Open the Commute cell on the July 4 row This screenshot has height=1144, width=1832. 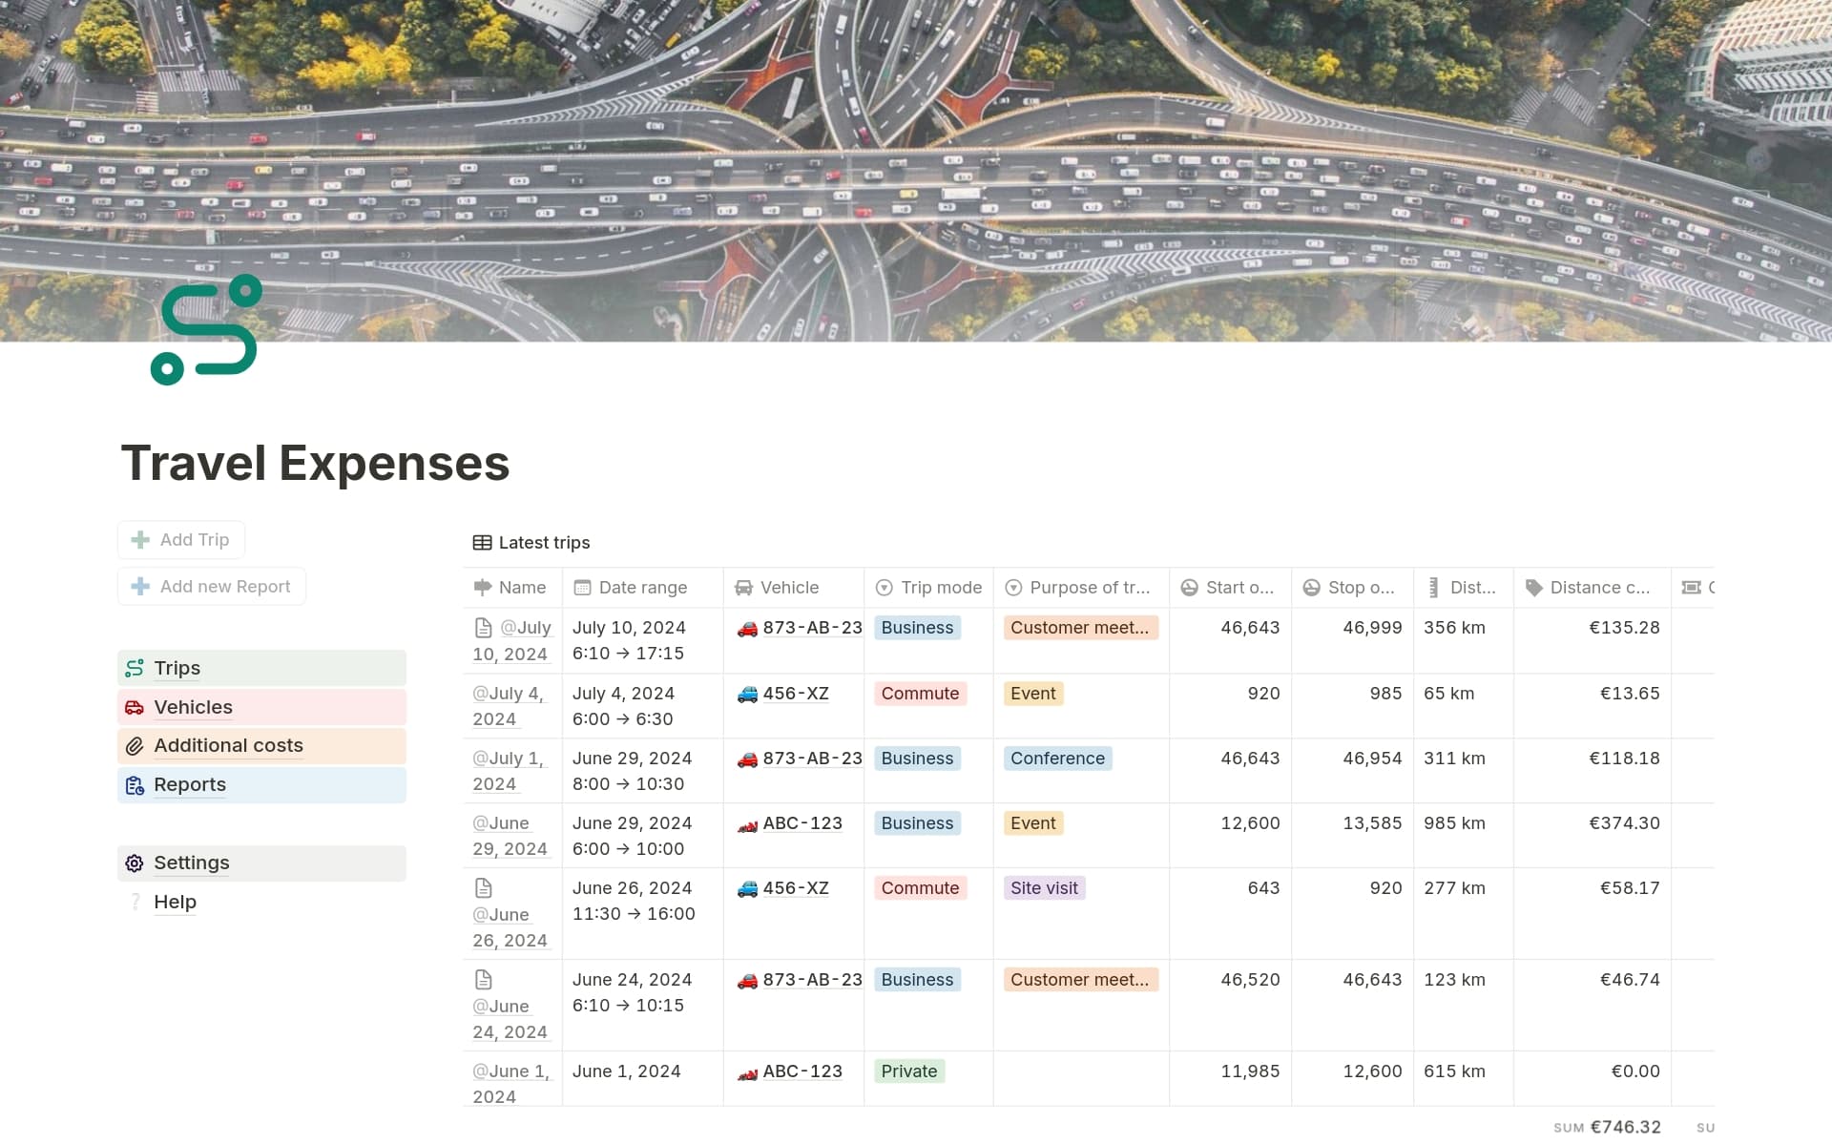tap(919, 694)
